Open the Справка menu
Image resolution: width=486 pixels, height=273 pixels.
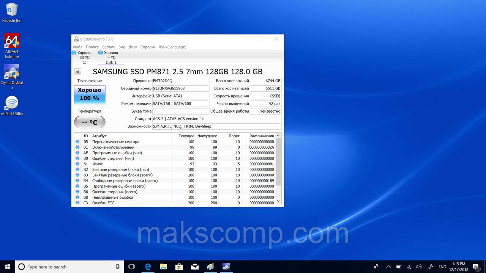[x=148, y=47]
